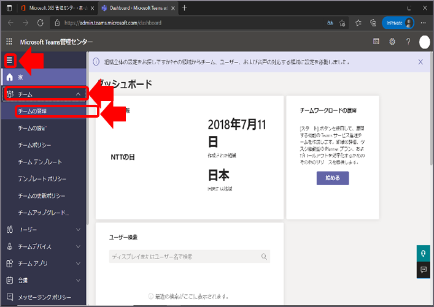Open the feedback chat widget
The width and height of the screenshot is (434, 307).
[x=423, y=270]
